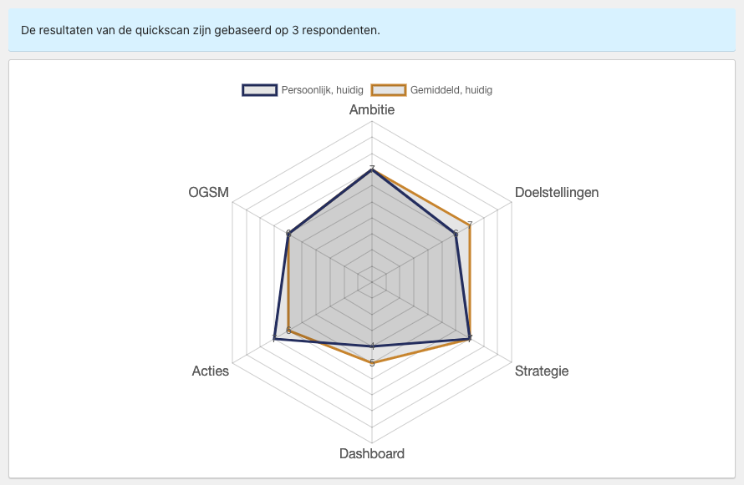This screenshot has width=744, height=485.
Task: Select the blue Acties data point valued 7
Action: 274,338
